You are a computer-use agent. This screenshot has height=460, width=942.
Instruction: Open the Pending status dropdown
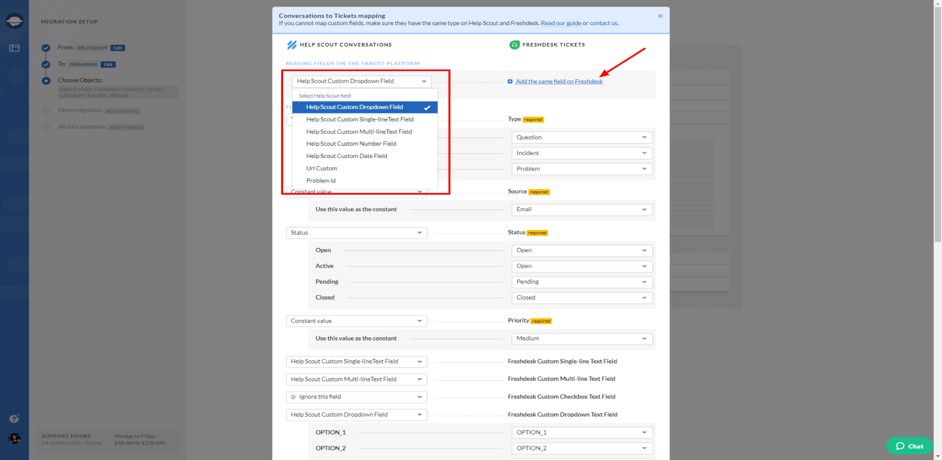click(582, 282)
